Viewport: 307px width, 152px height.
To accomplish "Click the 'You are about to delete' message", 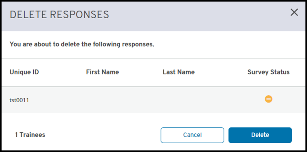I will coord(82,44).
